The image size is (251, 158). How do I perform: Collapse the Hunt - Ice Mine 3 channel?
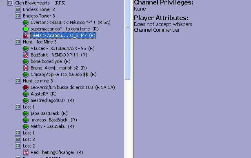tap(10, 42)
